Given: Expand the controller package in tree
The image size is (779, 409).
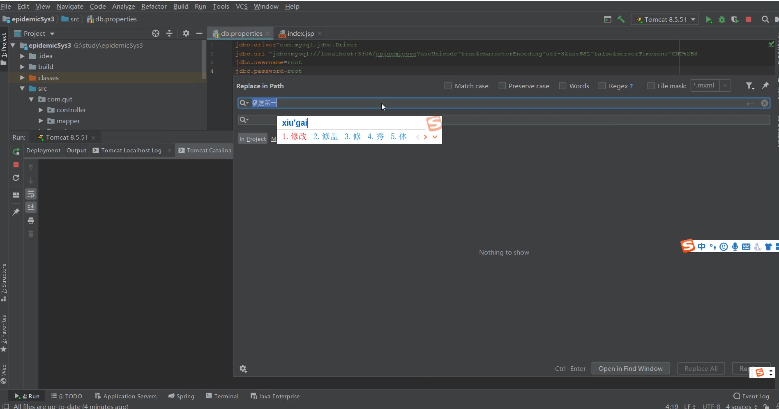Looking at the screenshot, I should [x=41, y=110].
